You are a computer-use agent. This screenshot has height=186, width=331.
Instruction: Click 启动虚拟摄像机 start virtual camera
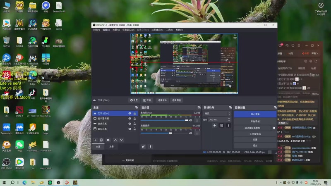(252, 128)
